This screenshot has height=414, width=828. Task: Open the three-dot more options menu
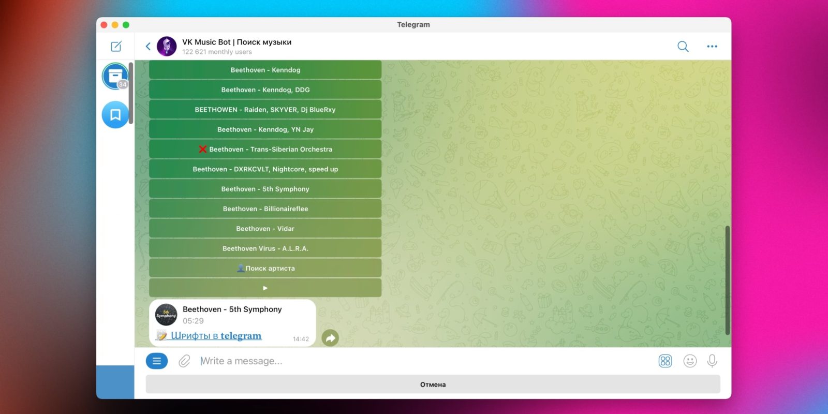pos(712,47)
